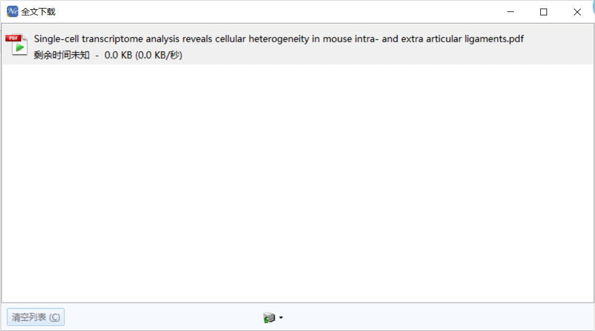The width and height of the screenshot is (595, 331).
Task: Select the Single-cell transcriptome analysis PDF filename
Action: pos(278,39)
